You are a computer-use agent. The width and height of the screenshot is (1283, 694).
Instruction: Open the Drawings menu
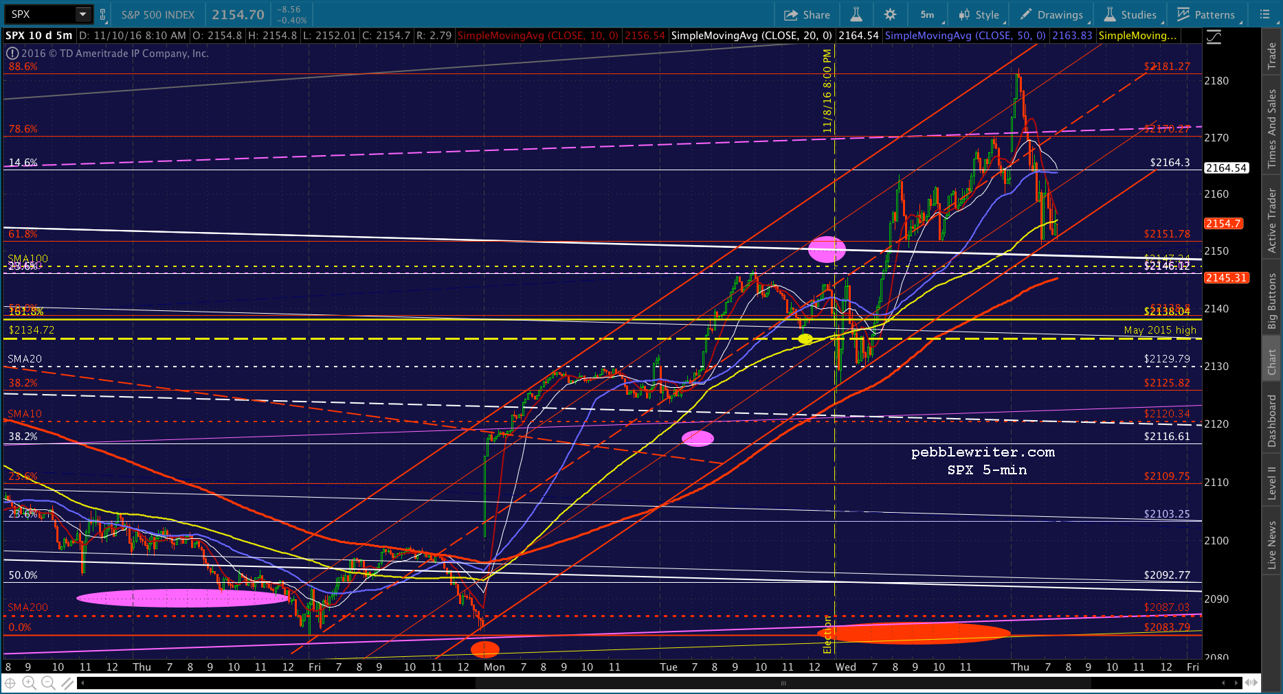click(x=1053, y=14)
